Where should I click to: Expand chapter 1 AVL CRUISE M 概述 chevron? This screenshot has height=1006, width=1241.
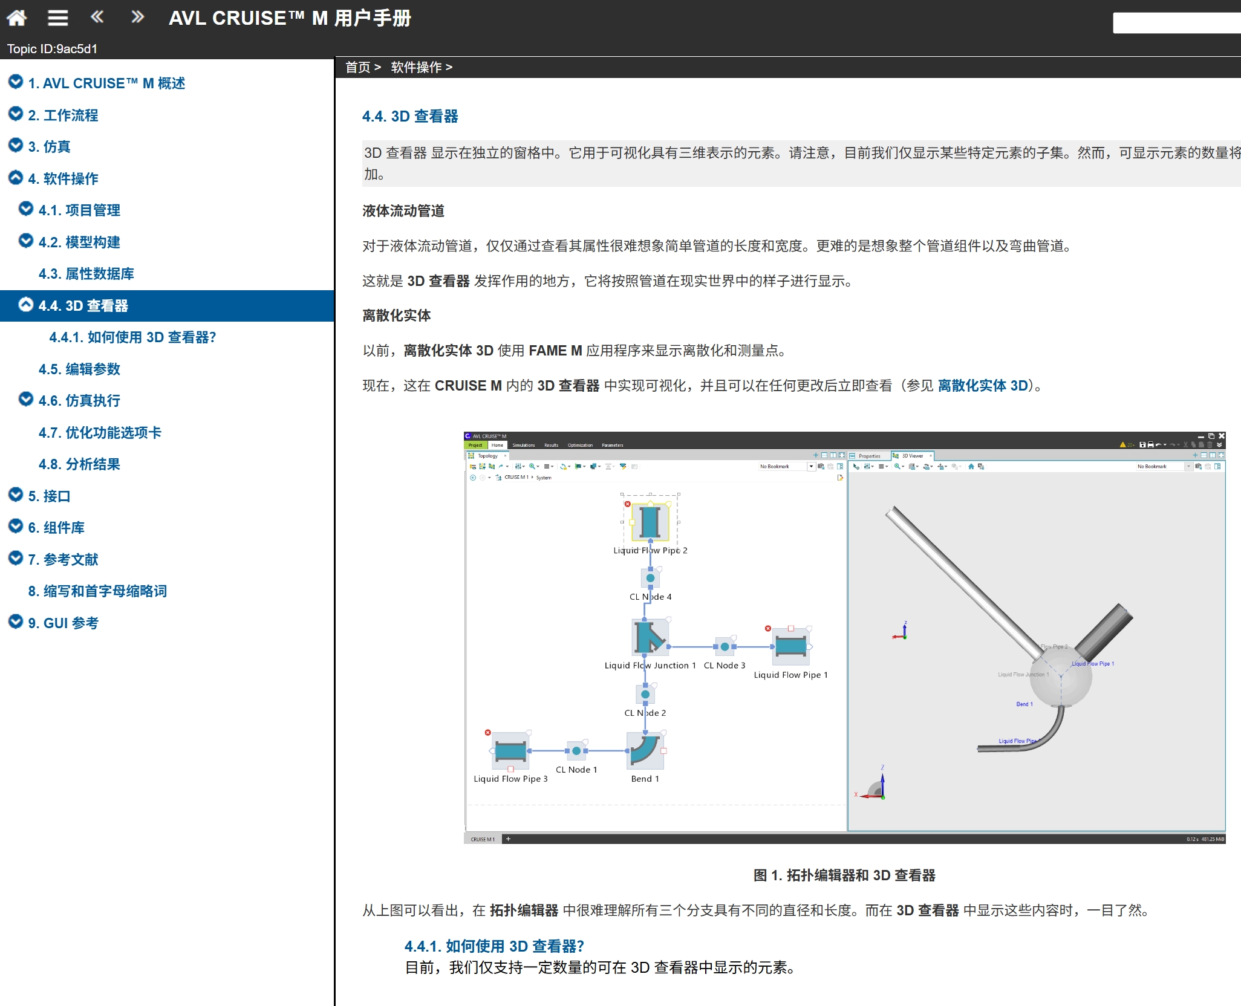(x=16, y=82)
